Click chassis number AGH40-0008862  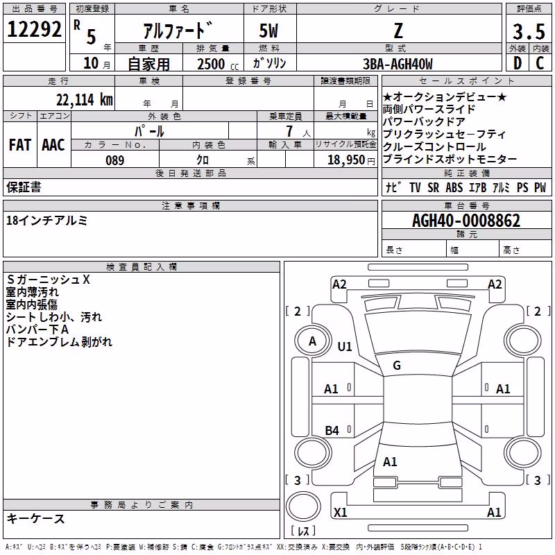[466, 221]
